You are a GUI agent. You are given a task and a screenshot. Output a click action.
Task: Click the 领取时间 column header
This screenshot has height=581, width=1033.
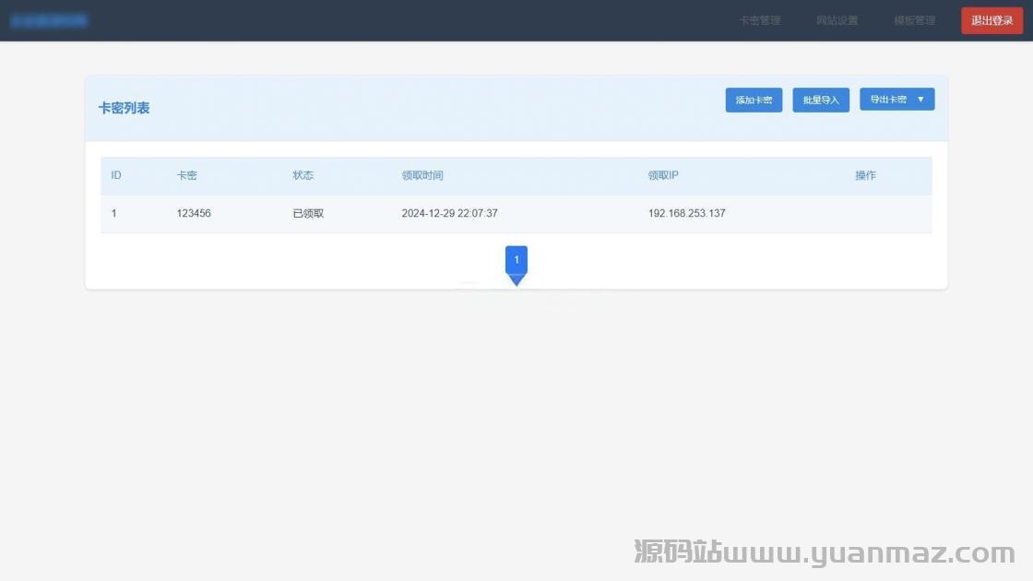pos(422,175)
